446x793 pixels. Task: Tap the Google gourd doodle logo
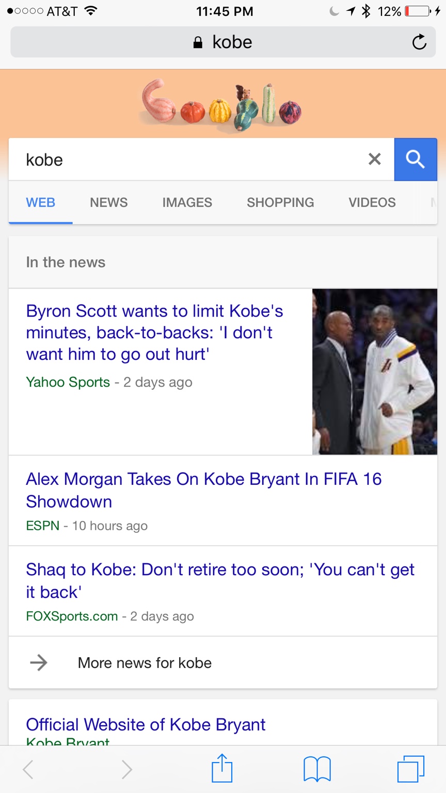pyautogui.click(x=221, y=105)
